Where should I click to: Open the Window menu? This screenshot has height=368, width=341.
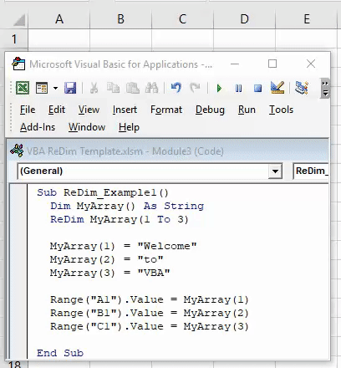(87, 127)
